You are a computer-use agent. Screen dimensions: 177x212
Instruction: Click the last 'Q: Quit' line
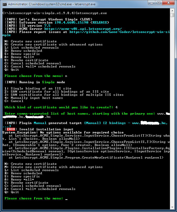click(12, 192)
